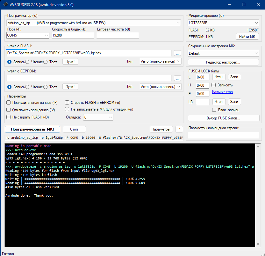Click the L fuse value field
The width and height of the screenshot is (265, 256).
coord(203,77)
